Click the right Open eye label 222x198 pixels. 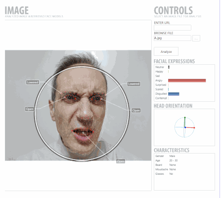[136, 111]
